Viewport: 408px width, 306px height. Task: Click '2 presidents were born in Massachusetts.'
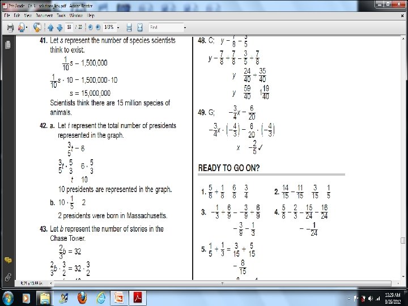112,215
